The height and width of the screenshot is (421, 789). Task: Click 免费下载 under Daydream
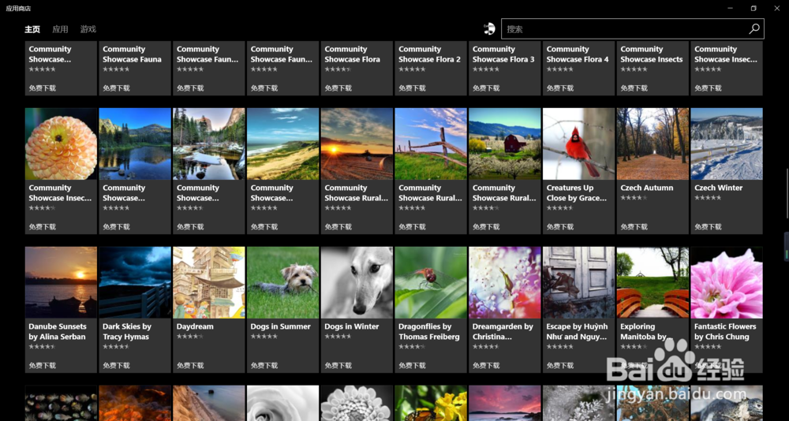[x=189, y=366]
